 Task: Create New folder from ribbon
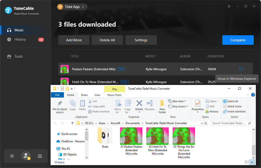coord(162,107)
